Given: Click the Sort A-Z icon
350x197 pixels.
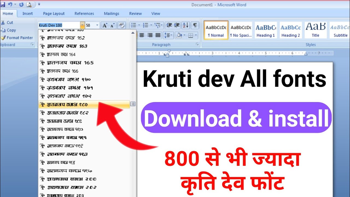Looking at the screenshot, I should (185, 25).
